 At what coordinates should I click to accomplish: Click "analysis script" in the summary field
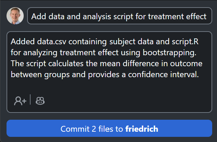(99, 16)
